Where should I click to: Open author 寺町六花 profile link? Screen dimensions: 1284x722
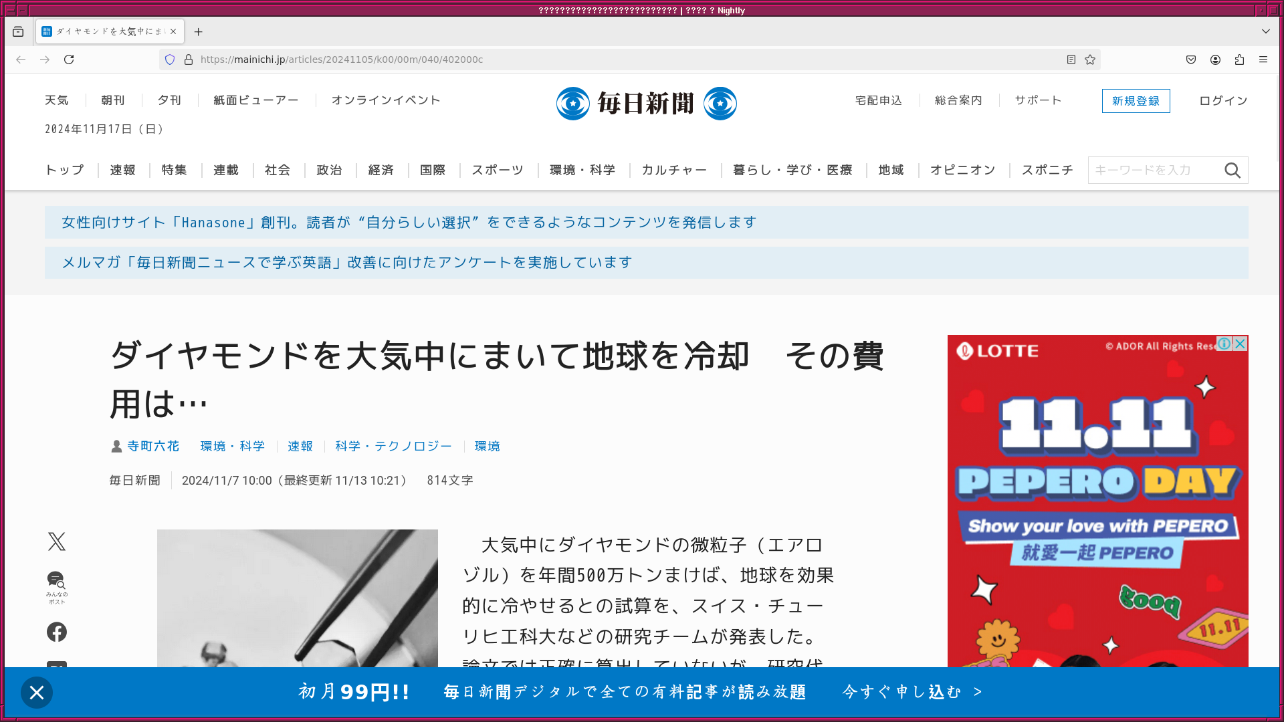[x=153, y=446]
